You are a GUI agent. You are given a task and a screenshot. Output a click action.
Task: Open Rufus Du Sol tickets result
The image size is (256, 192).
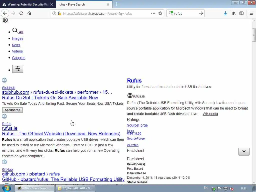pyautogui.click(x=50, y=98)
